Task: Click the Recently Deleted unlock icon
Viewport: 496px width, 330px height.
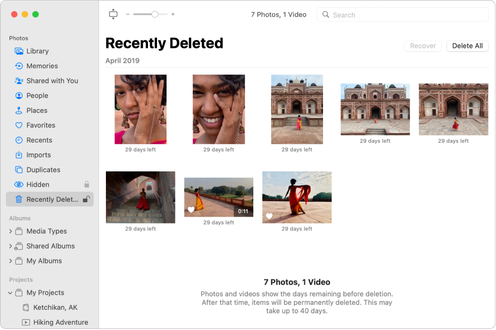Action: (87, 199)
